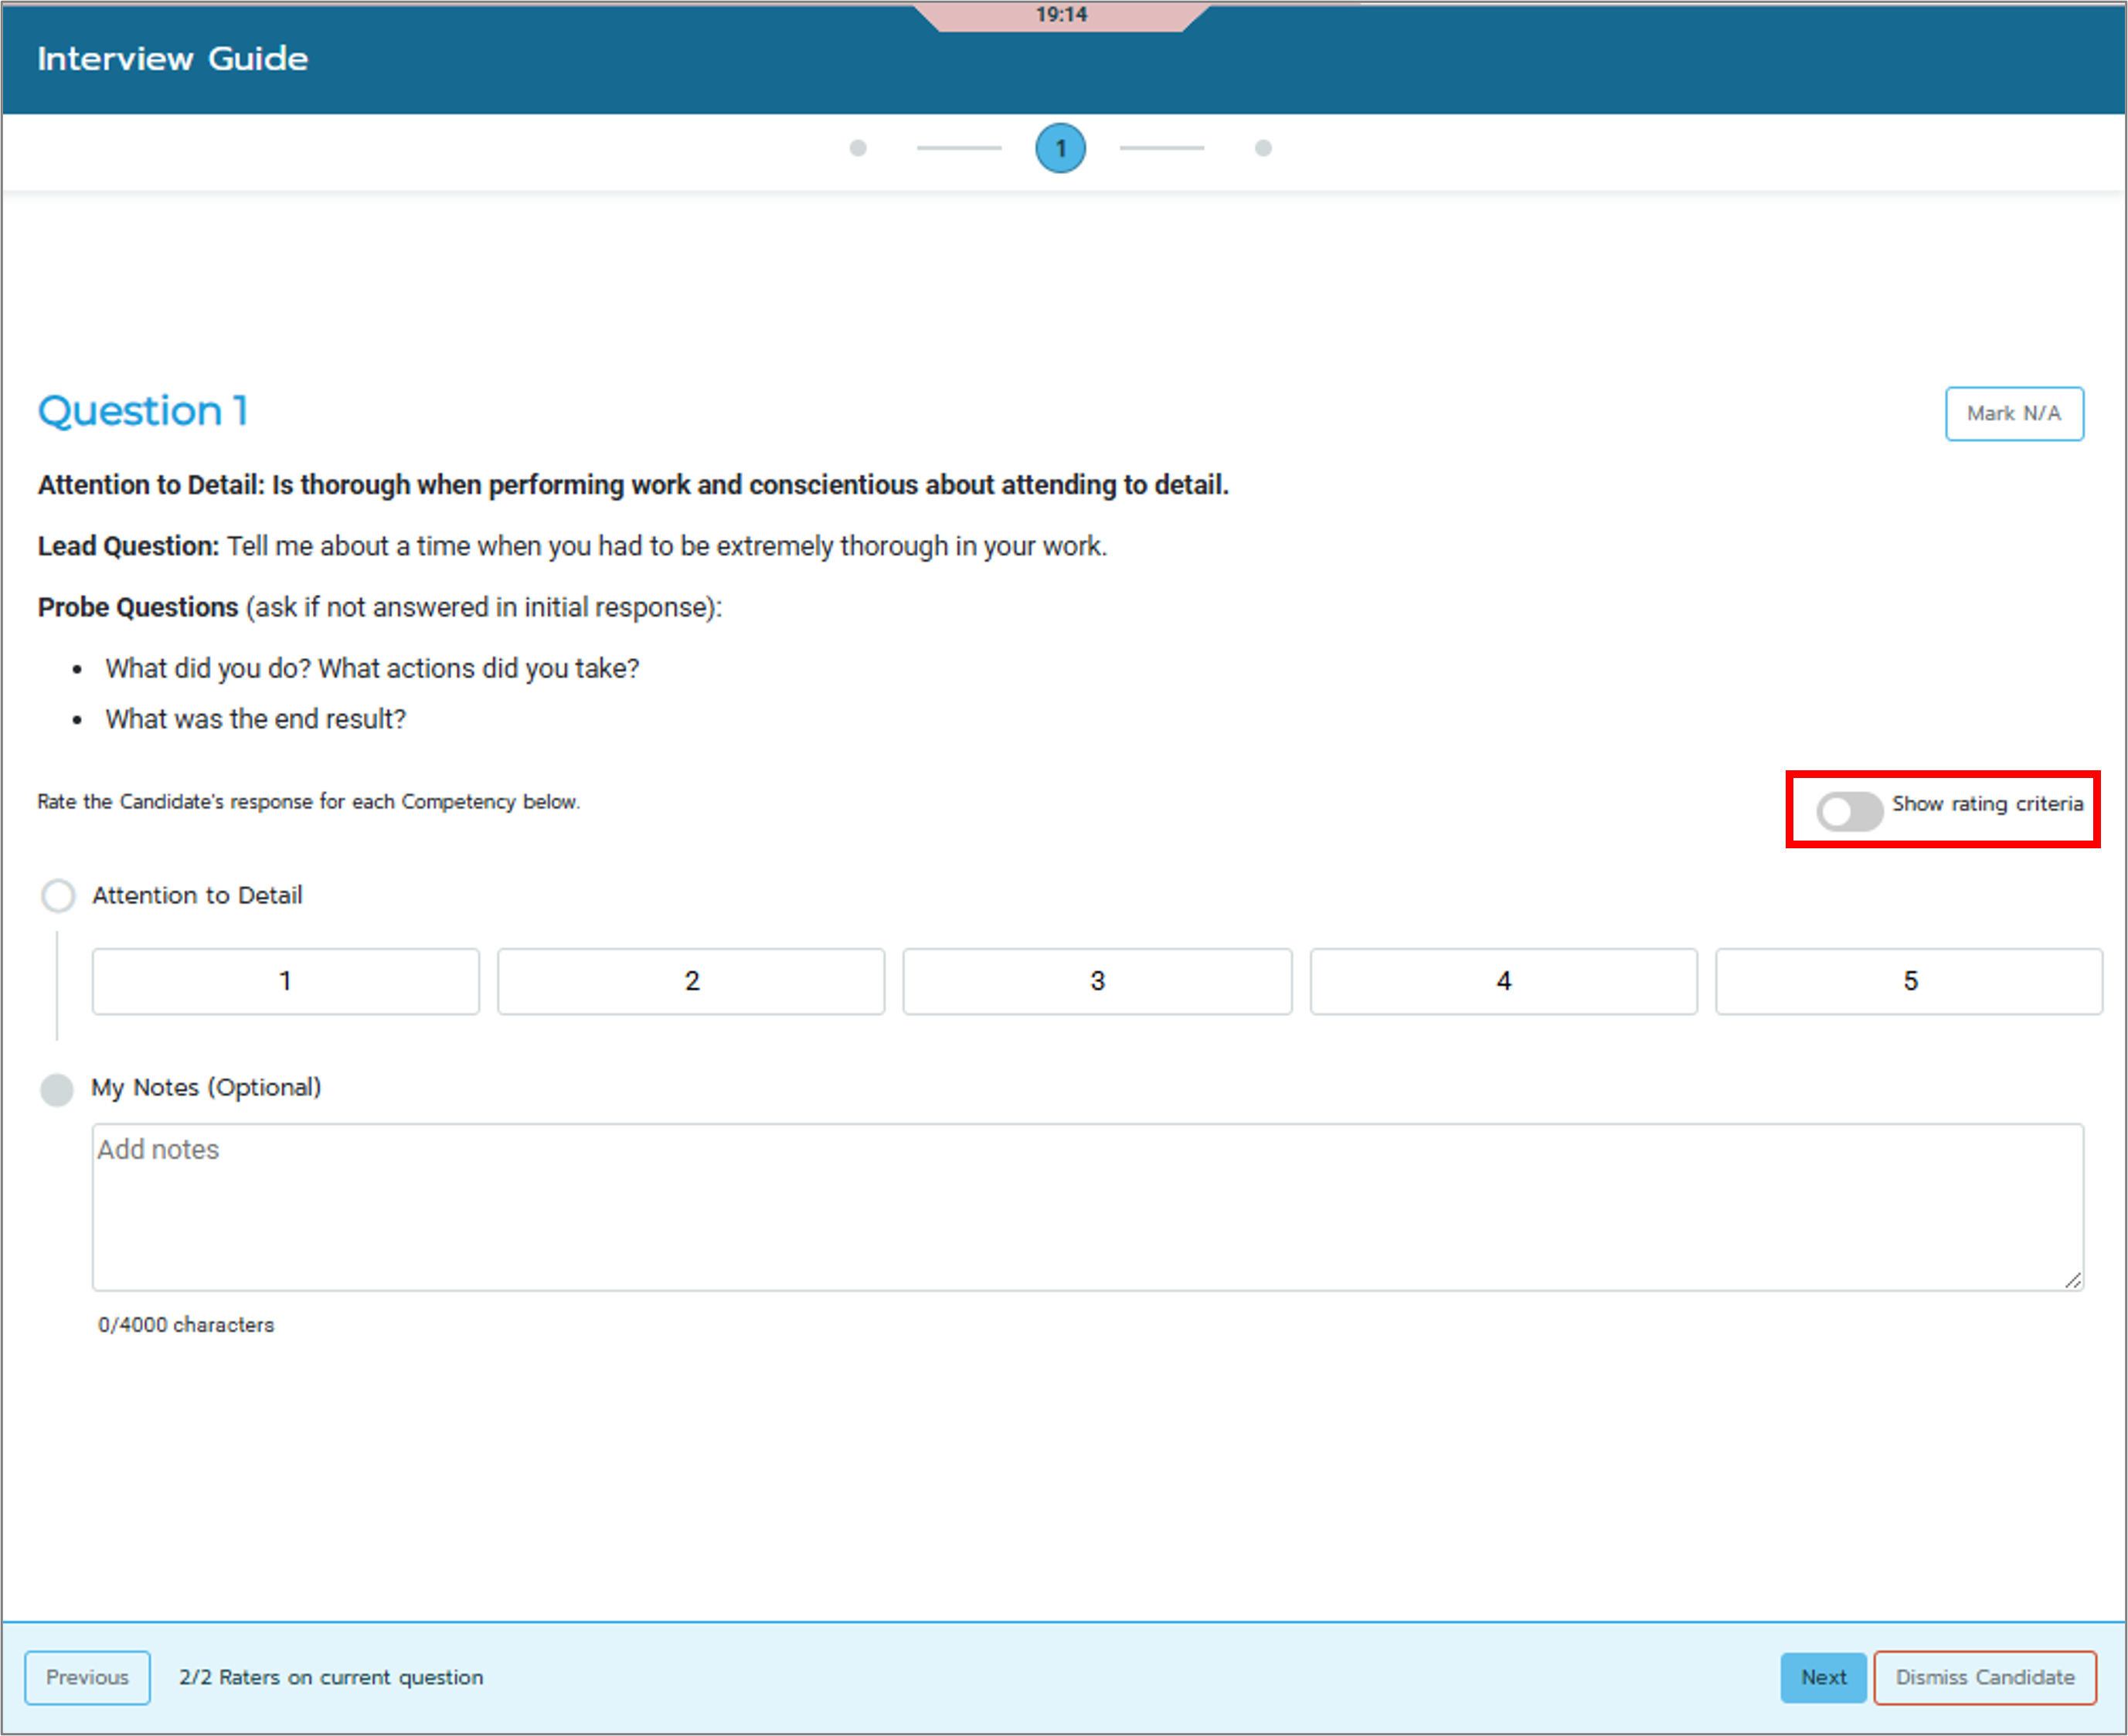The image size is (2128, 1736).
Task: Click '2/2 Raters on current question' text
Action: [331, 1677]
